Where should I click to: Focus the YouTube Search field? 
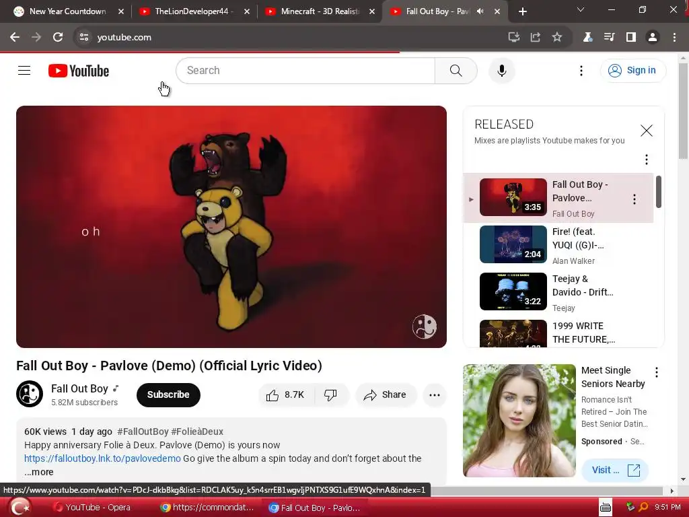pyautogui.click(x=305, y=70)
